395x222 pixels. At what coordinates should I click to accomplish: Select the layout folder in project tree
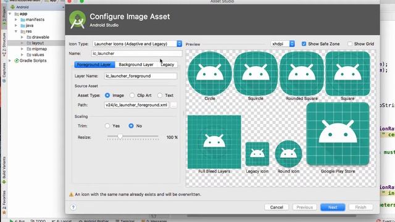click(x=36, y=43)
